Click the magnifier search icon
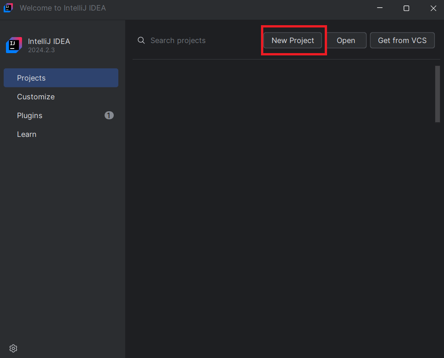The image size is (444, 358). (x=141, y=40)
